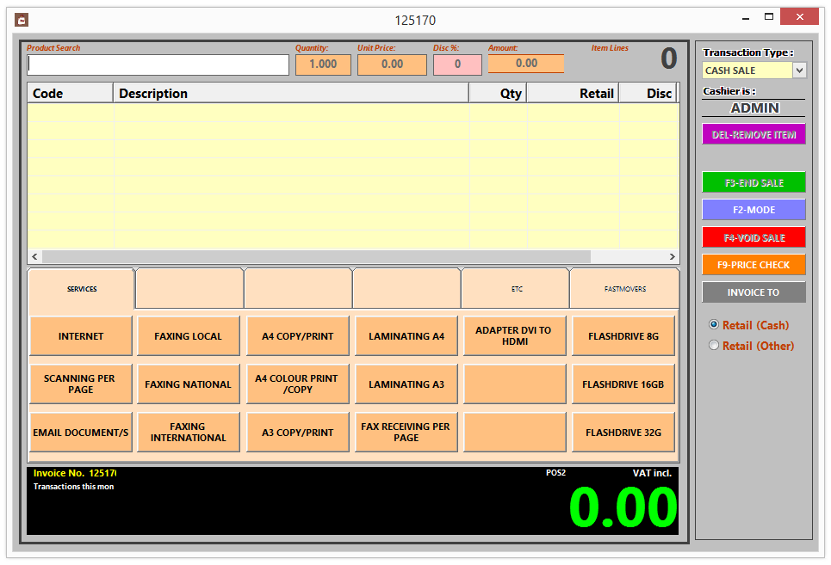This screenshot has width=831, height=565.
Task: Switch to Retail (Other) mode
Action: 713,344
